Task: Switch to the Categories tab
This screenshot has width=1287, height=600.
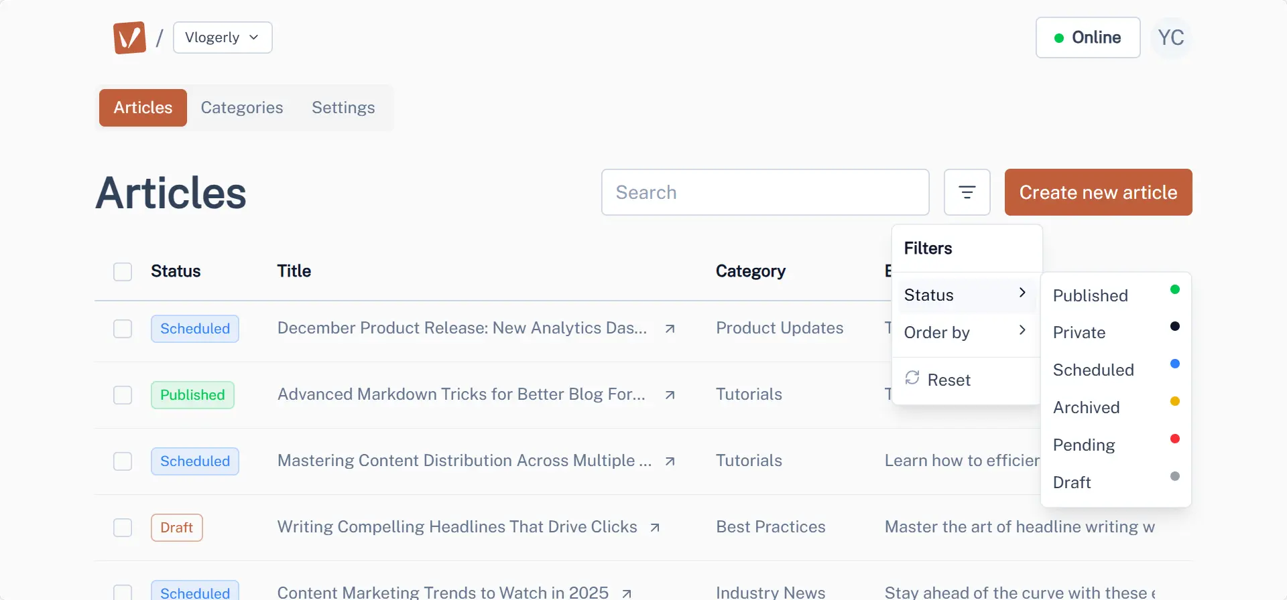Action: [242, 107]
